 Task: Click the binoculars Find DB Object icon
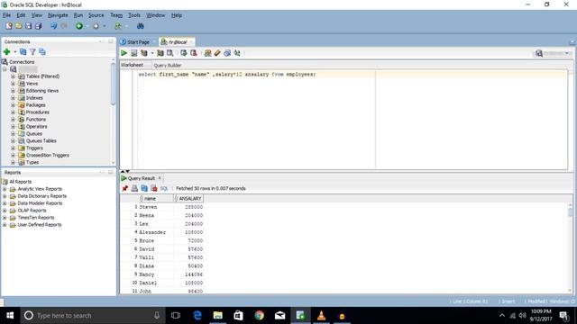tap(141, 26)
